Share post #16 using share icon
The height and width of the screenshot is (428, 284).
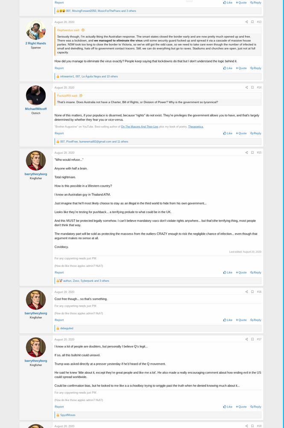[x=246, y=292]
